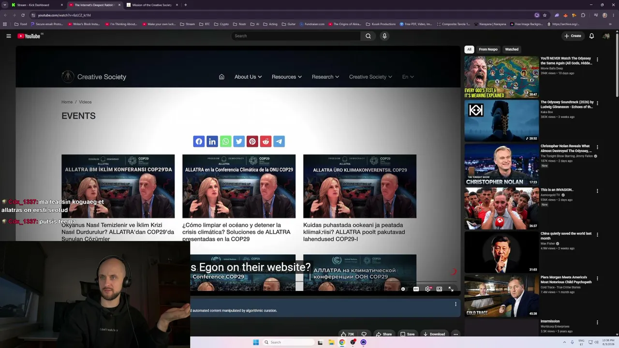Viewport: 619px width, 348px height.
Task: Click the Share button below the video
Action: tap(384, 334)
